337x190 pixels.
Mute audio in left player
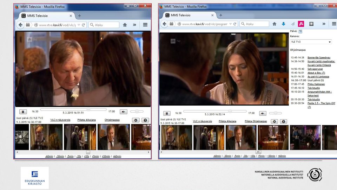coord(123,112)
